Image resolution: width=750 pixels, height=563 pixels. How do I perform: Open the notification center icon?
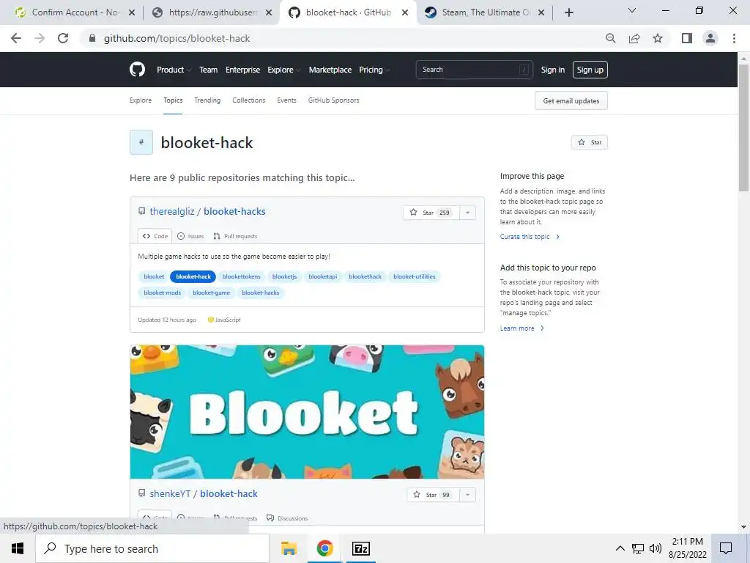[x=726, y=548]
